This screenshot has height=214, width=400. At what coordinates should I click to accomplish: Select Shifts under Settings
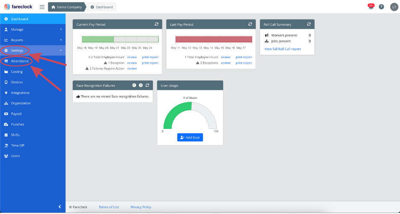click(32, 135)
